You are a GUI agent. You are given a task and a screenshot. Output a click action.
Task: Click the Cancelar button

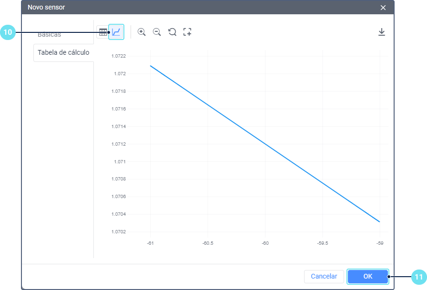coord(324,276)
